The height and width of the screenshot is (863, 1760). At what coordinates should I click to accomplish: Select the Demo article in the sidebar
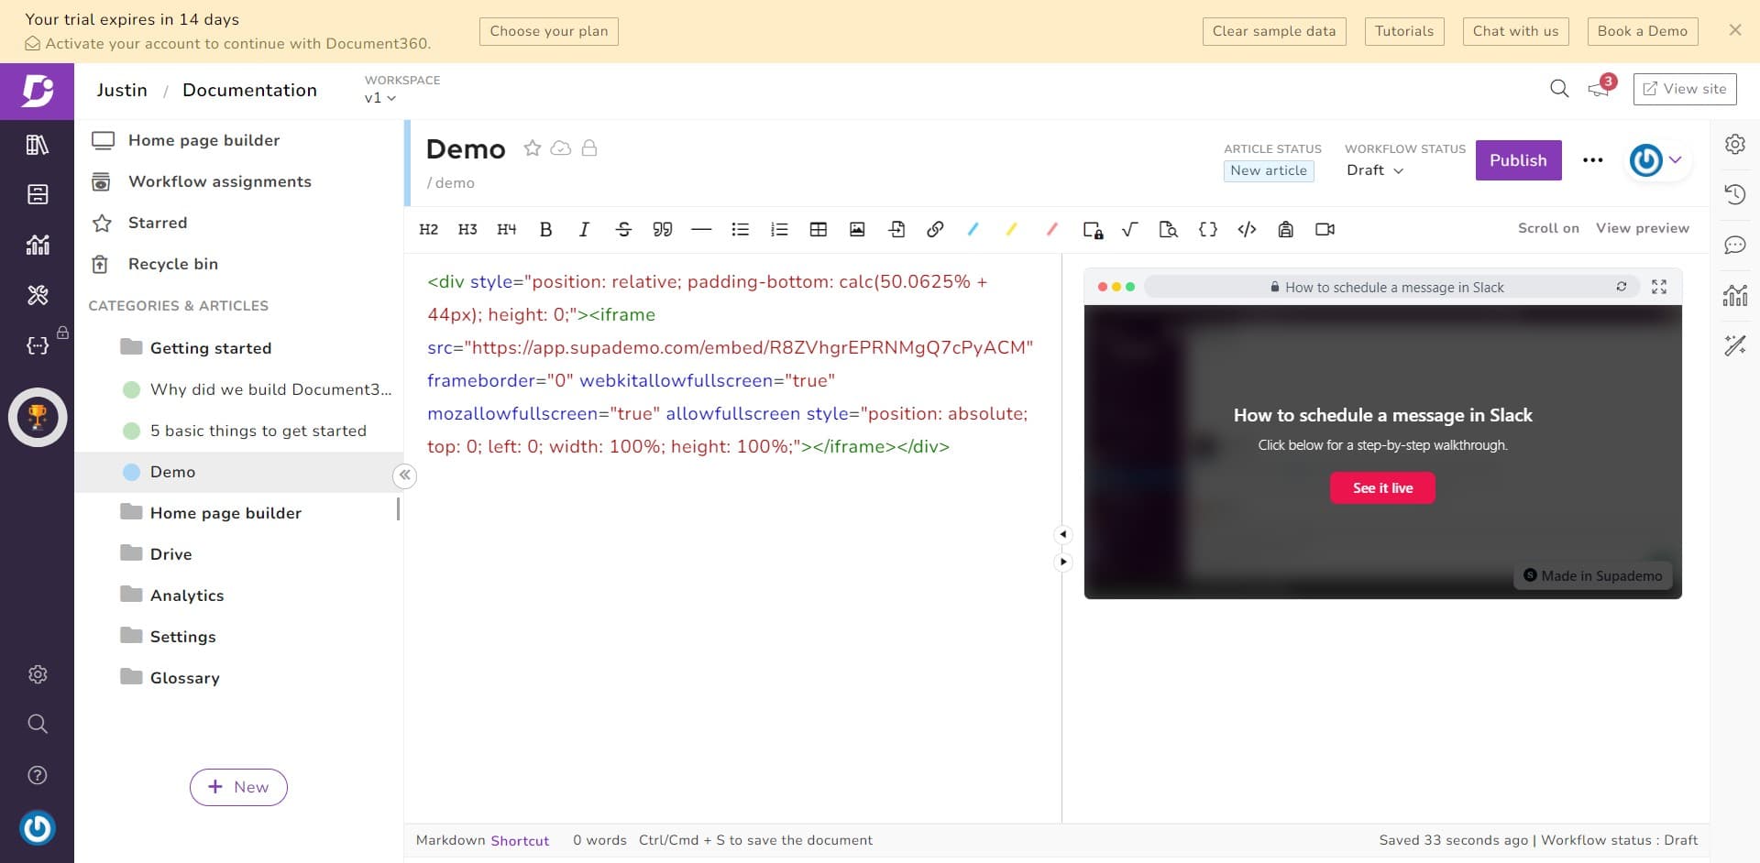(x=170, y=472)
